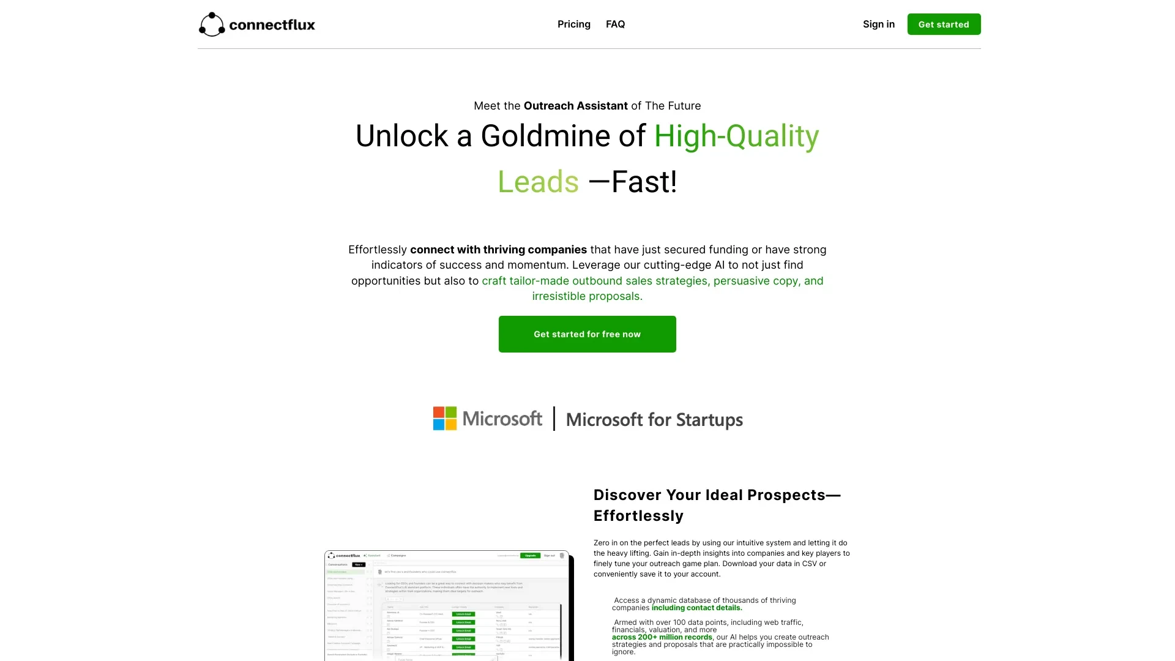Click the Microsoft for Startups logo
The height and width of the screenshot is (661, 1175).
tap(587, 418)
